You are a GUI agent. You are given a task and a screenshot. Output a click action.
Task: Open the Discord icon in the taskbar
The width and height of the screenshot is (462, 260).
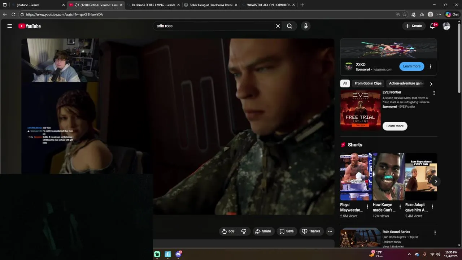(178, 254)
